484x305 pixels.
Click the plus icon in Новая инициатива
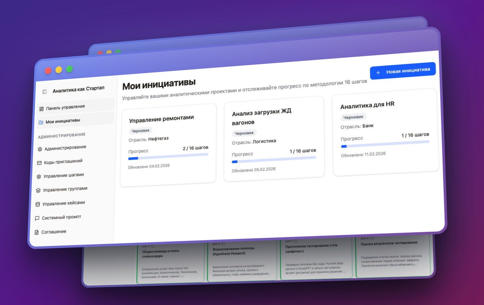[378, 73]
